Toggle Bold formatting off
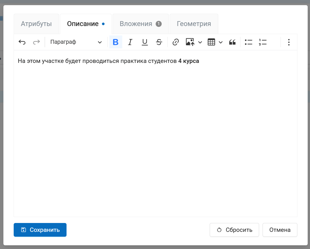The image size is (310, 249). pos(116,42)
